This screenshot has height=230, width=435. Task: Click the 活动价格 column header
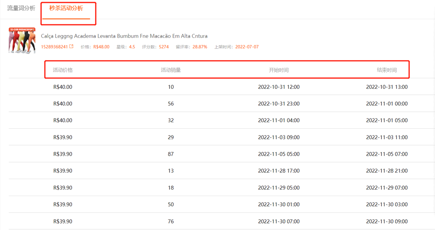point(63,70)
